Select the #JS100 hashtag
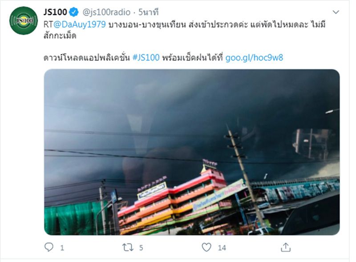Viewport: 356px width, 262px height. click(x=146, y=58)
